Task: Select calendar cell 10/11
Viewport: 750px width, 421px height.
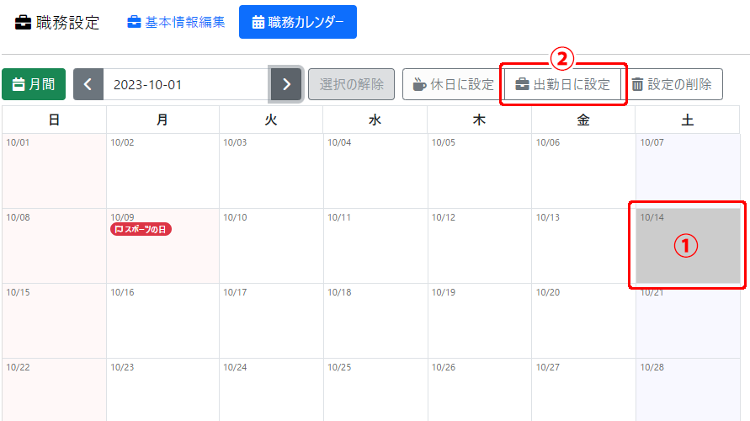Action: (x=375, y=246)
